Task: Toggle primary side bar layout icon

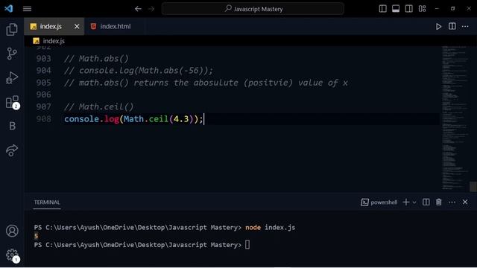Action: pyautogui.click(x=382, y=9)
